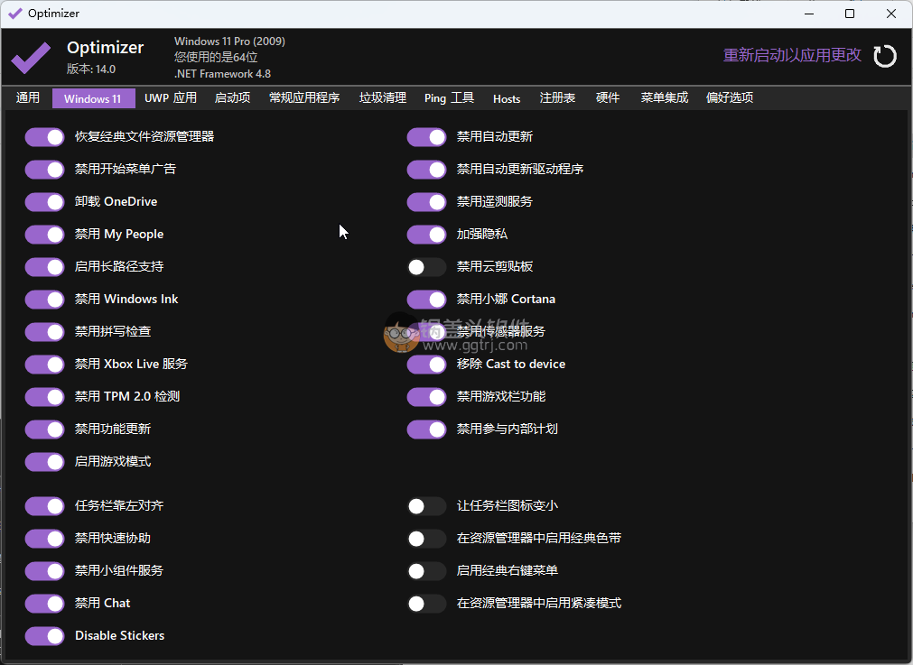Toggle 禁用游戏栏功能 switch
This screenshot has height=665, width=913.
point(427,397)
